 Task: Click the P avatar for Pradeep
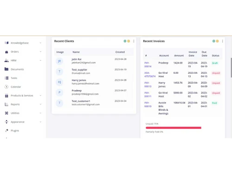point(59,92)
